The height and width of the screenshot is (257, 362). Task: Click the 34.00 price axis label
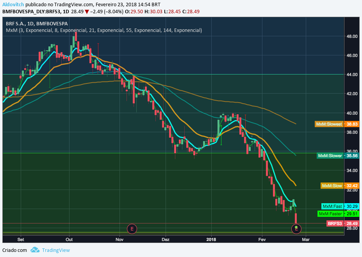[x=352, y=170]
